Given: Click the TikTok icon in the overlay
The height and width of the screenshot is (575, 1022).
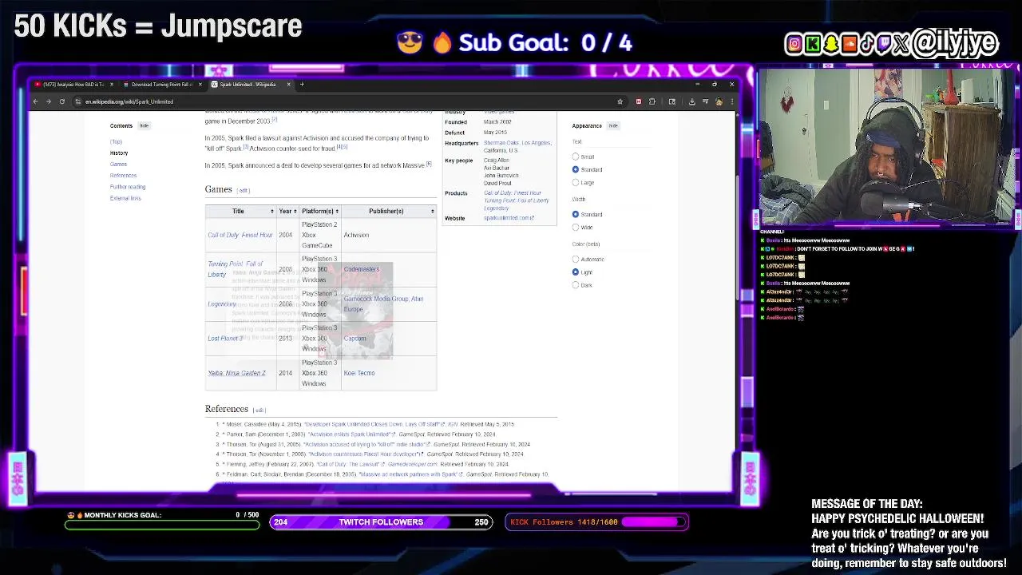Looking at the screenshot, I should pos(866,44).
